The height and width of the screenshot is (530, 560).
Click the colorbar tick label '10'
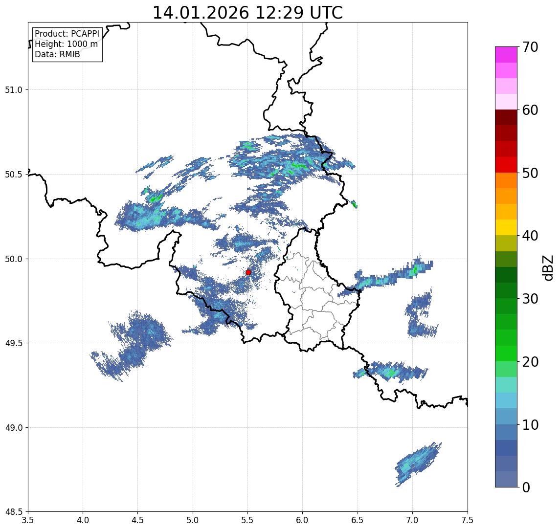click(530, 425)
